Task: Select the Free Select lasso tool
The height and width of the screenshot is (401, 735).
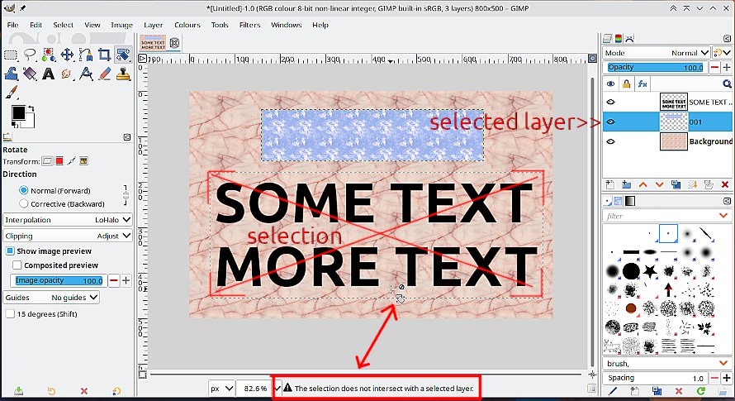Action: (x=30, y=55)
